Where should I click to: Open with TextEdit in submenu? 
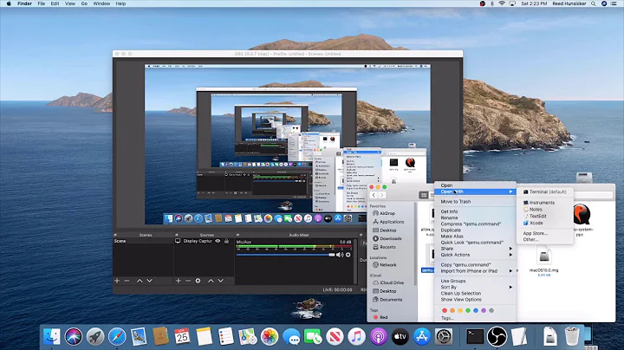pos(535,216)
